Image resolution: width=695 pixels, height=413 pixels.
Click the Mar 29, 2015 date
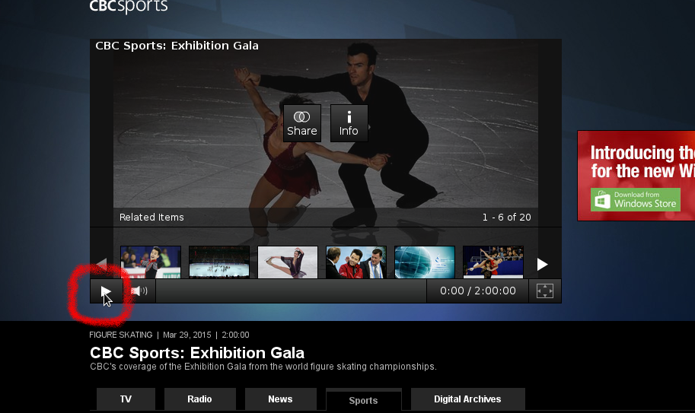(187, 335)
